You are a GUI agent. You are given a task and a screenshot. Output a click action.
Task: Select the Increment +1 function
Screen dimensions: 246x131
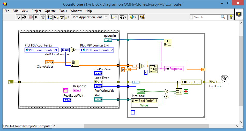point(73,50)
